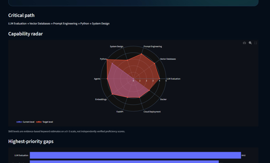Click the Cloud Deployment axis label
This screenshot has height=163, width=270.
click(152, 112)
